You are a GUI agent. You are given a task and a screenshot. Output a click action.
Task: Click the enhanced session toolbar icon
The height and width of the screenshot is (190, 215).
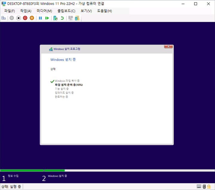point(70,18)
